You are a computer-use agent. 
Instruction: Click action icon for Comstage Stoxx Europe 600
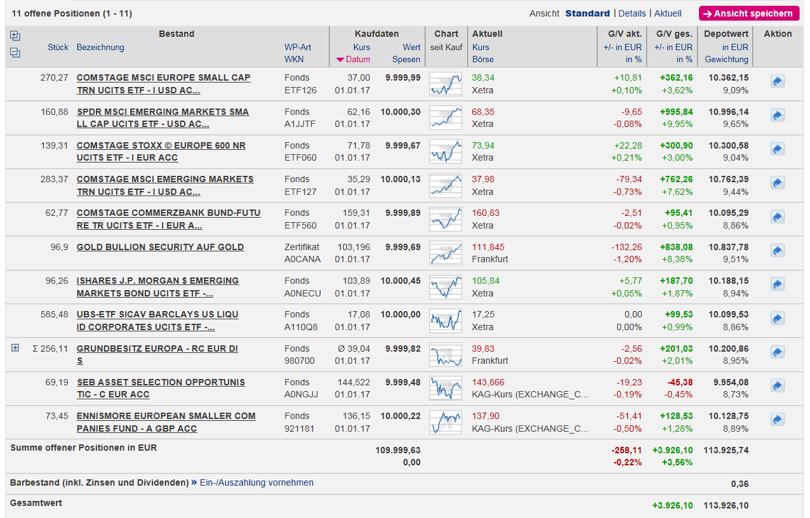click(x=777, y=149)
